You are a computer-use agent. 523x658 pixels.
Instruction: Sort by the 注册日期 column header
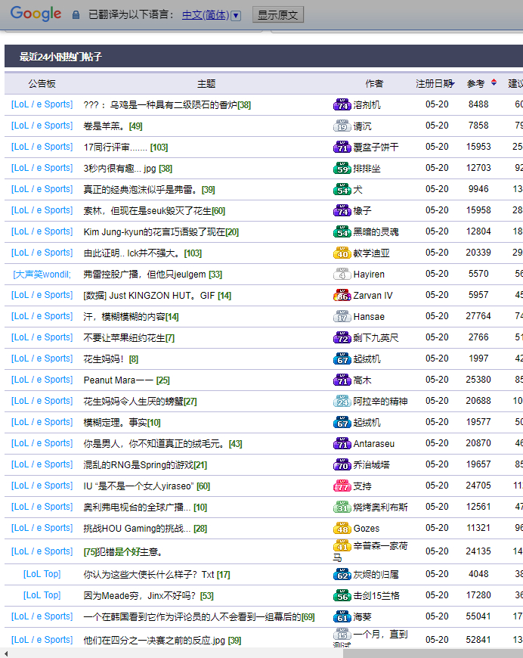point(434,83)
